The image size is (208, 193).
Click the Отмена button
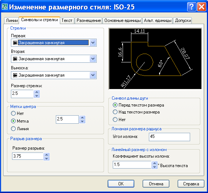156,184
